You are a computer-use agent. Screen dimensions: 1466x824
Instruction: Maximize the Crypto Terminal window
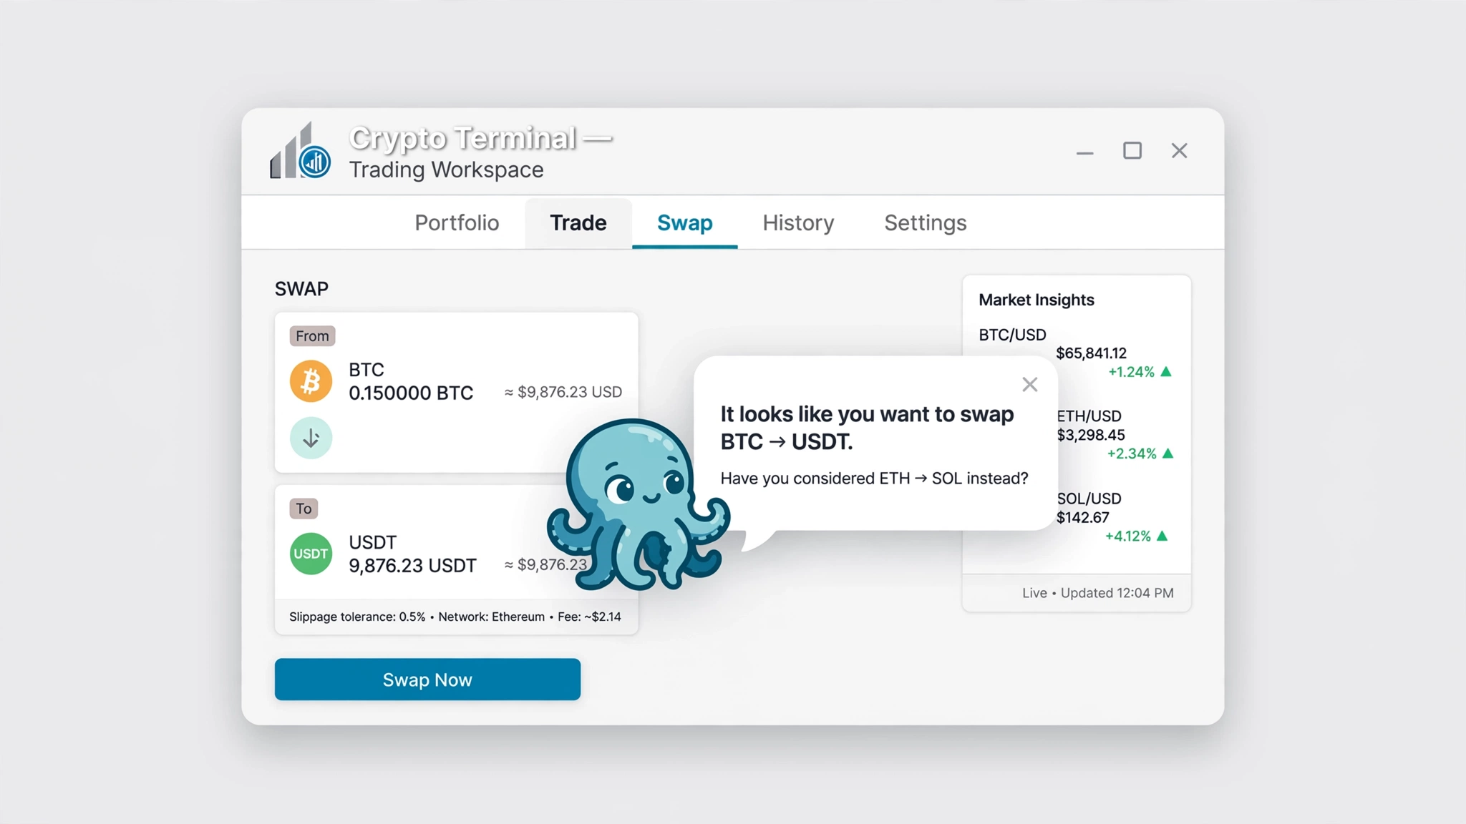click(x=1132, y=151)
